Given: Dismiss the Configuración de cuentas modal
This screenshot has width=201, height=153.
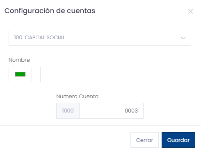Looking at the screenshot, I should coord(190,11).
